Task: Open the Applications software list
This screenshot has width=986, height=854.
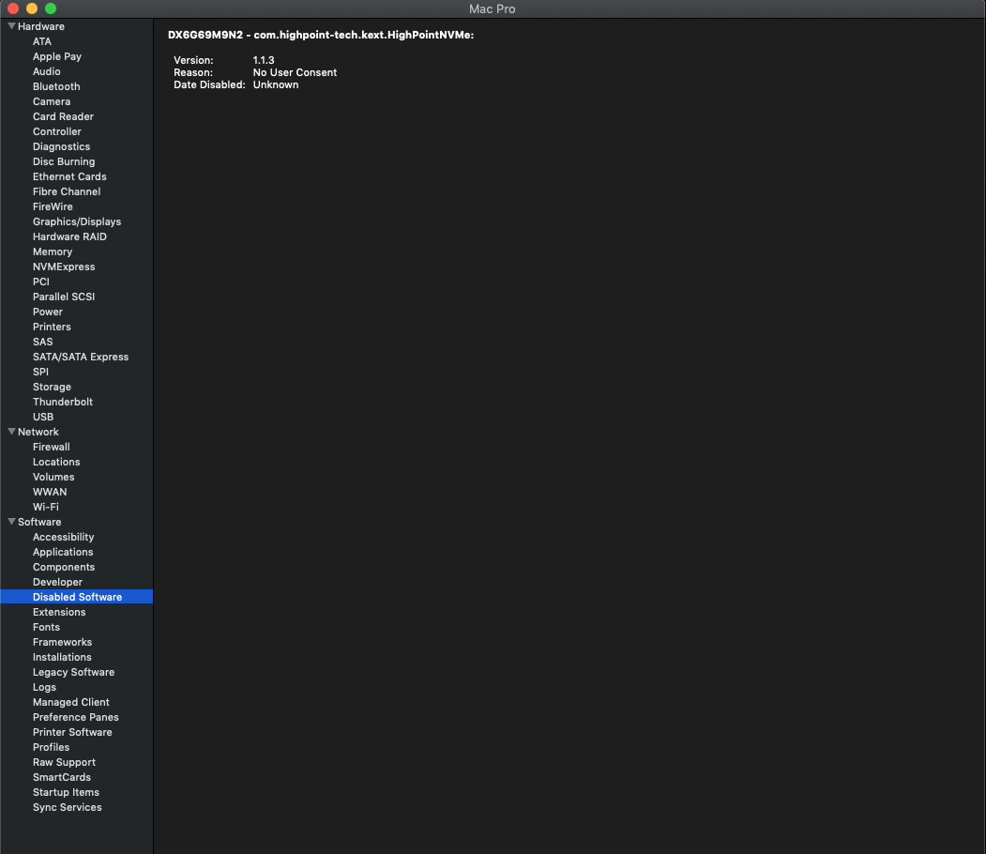Action: tap(63, 552)
